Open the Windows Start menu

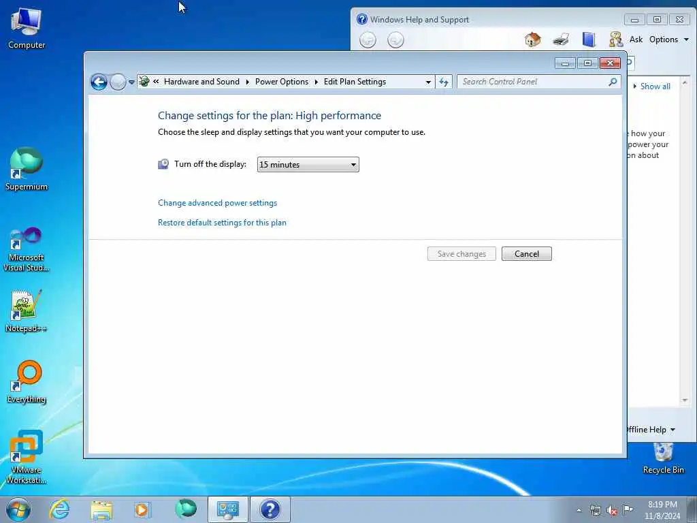pyautogui.click(x=18, y=509)
